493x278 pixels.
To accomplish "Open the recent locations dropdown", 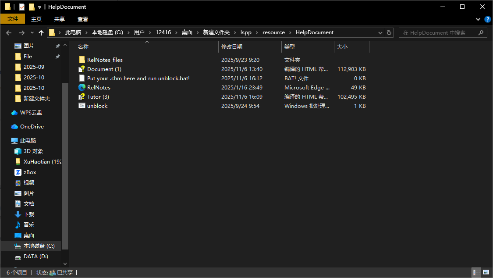I will point(32,33).
